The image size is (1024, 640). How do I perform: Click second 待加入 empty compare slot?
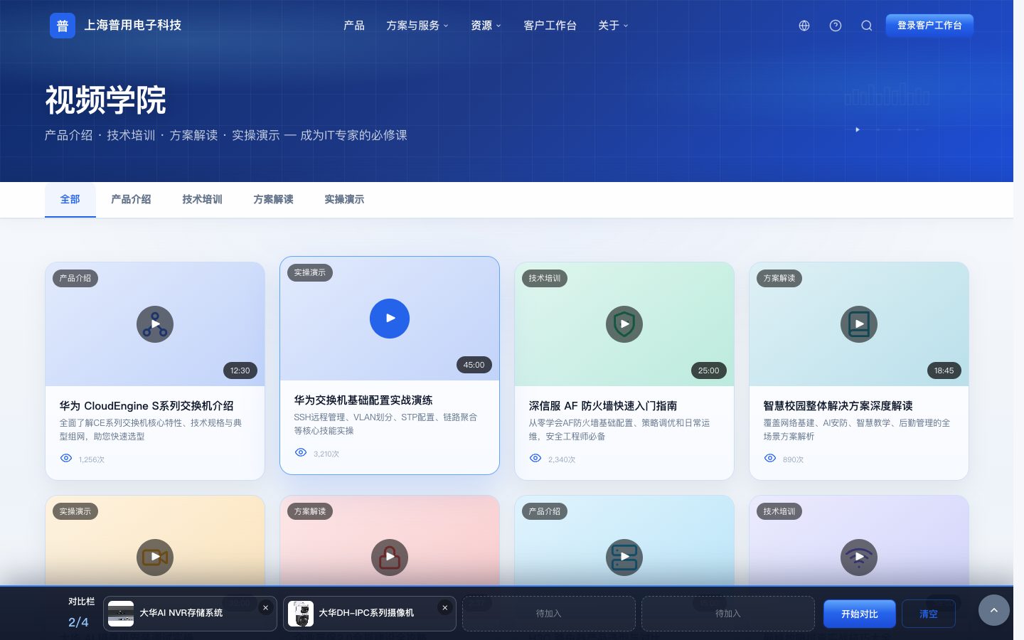pyautogui.click(x=728, y=614)
